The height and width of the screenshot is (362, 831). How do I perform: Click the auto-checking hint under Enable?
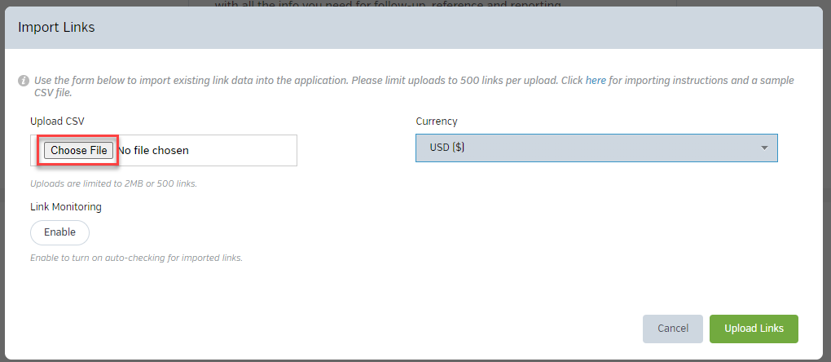click(x=136, y=258)
